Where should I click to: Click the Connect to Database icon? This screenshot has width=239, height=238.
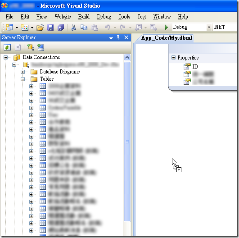[31, 47]
